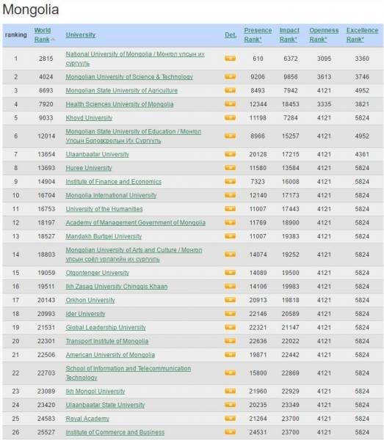Follow the Ulaanbaatar University link
Image resolution: width=384 pixels, height=440 pixels.
point(98,154)
